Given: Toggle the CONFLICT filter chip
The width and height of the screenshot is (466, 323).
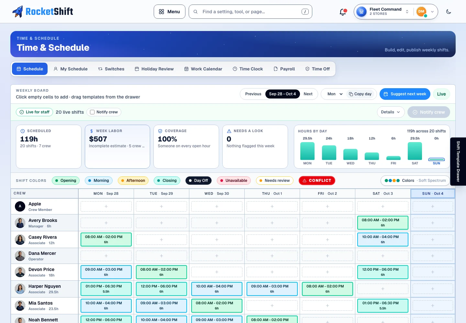Looking at the screenshot, I should click(317, 181).
